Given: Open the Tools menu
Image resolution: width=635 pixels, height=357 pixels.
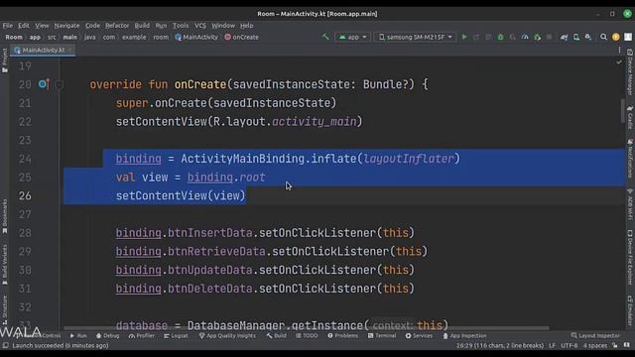Looking at the screenshot, I should coord(181,26).
